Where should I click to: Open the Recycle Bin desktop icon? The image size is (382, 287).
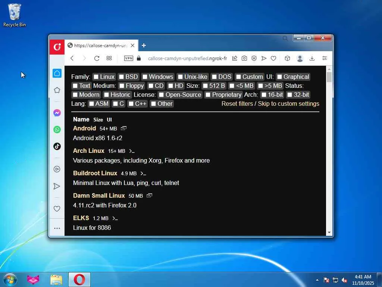15,15
